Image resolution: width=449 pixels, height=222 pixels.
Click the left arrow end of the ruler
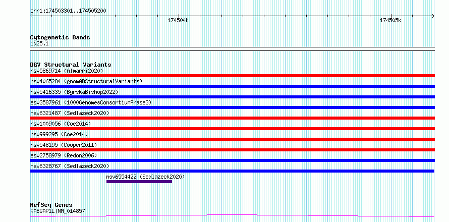31,16
